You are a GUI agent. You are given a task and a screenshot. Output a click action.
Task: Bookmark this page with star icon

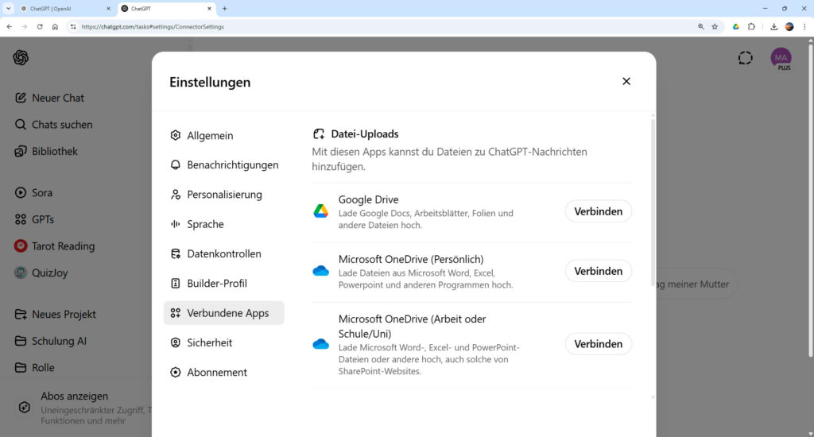715,27
